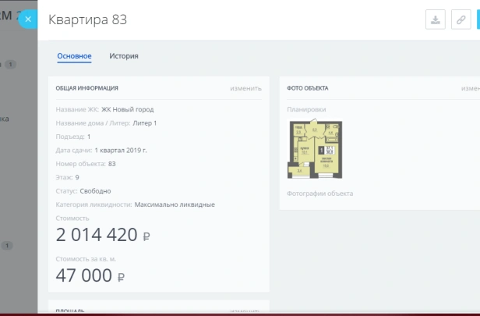Click the Свободно status value
This screenshot has height=316, width=480.
click(x=94, y=191)
